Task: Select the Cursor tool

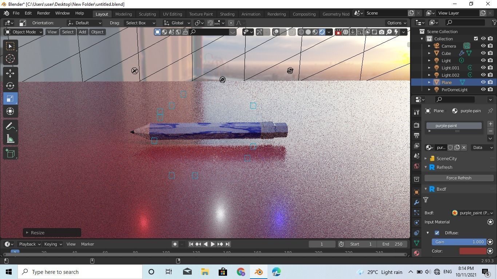Action: pos(10,58)
